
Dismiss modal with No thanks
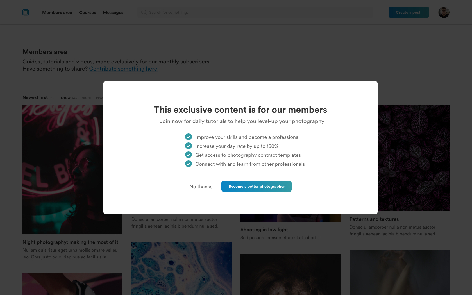[201, 187]
